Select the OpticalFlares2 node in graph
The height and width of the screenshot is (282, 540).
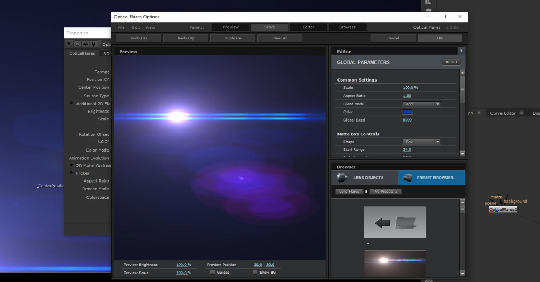point(503,209)
